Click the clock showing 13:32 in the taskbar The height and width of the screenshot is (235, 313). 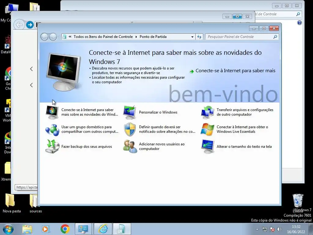click(x=296, y=229)
